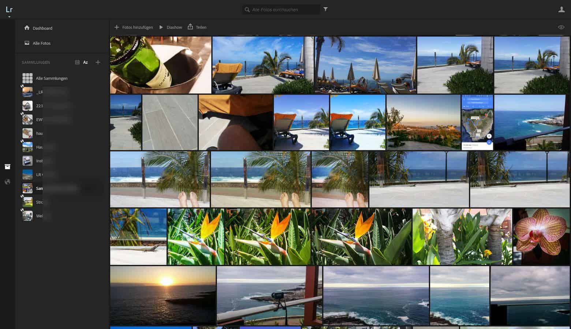Open the pink orchid flower photo

pos(541,237)
